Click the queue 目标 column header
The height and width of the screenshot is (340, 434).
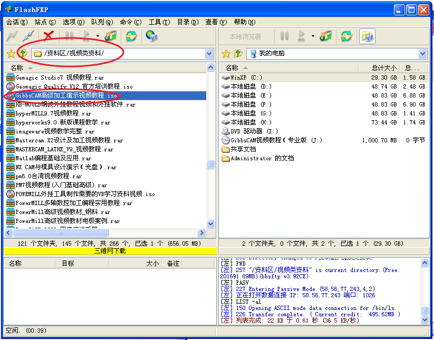[82, 264]
